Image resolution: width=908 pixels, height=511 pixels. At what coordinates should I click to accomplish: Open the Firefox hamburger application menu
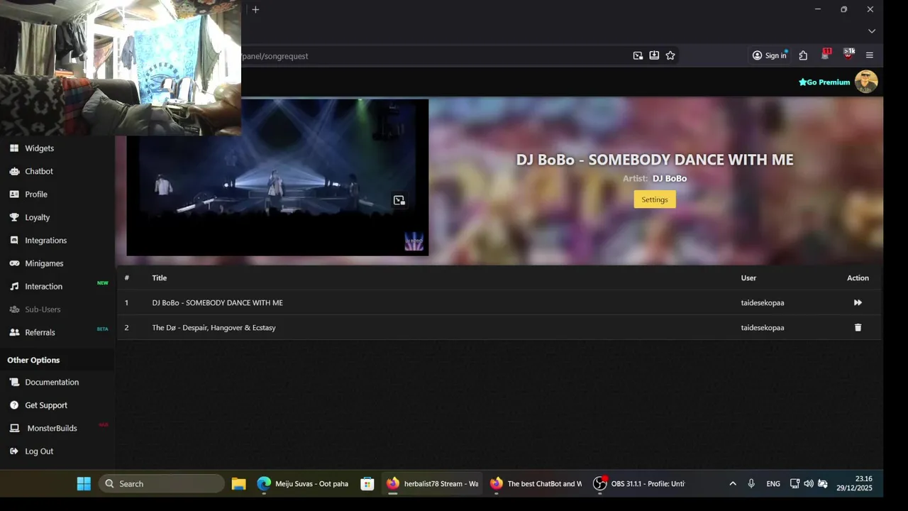pos(870,55)
